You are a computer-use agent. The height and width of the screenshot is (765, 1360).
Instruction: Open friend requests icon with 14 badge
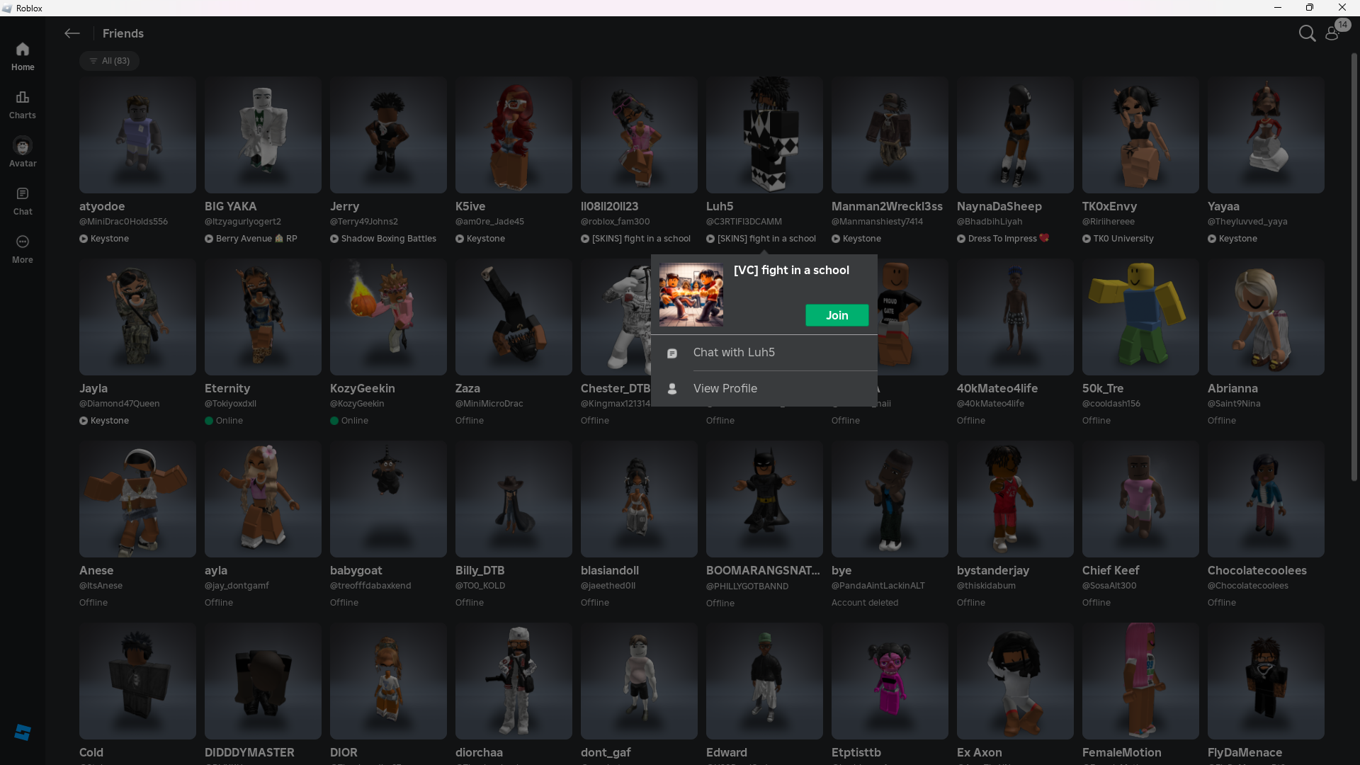pyautogui.click(x=1333, y=33)
